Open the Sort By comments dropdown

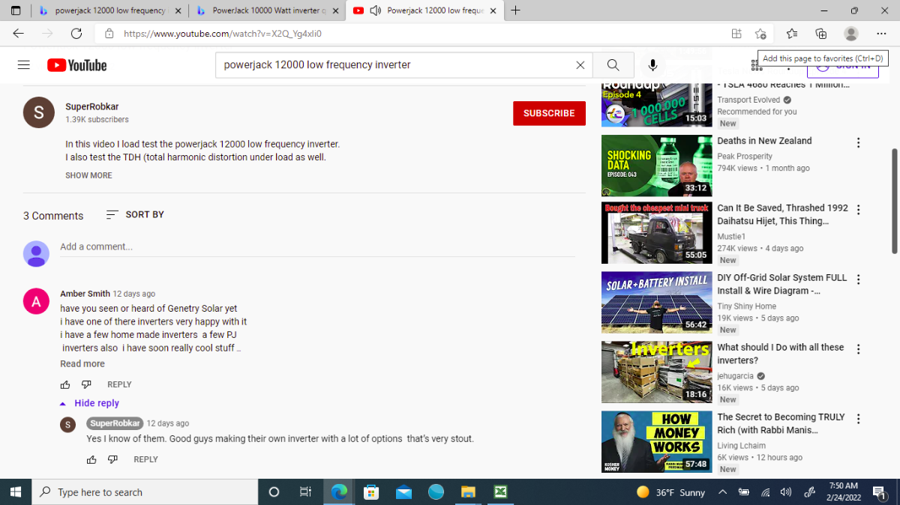point(135,214)
